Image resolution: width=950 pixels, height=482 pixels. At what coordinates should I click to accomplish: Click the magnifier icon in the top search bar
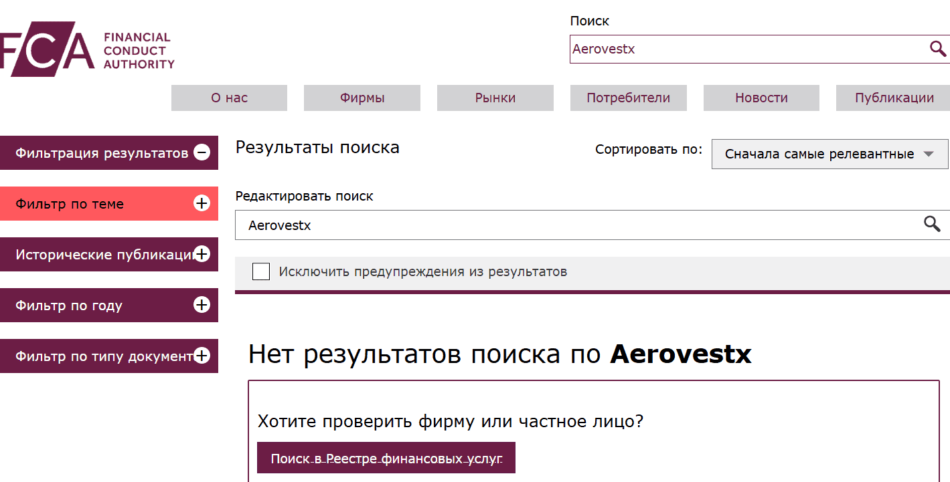(936, 48)
